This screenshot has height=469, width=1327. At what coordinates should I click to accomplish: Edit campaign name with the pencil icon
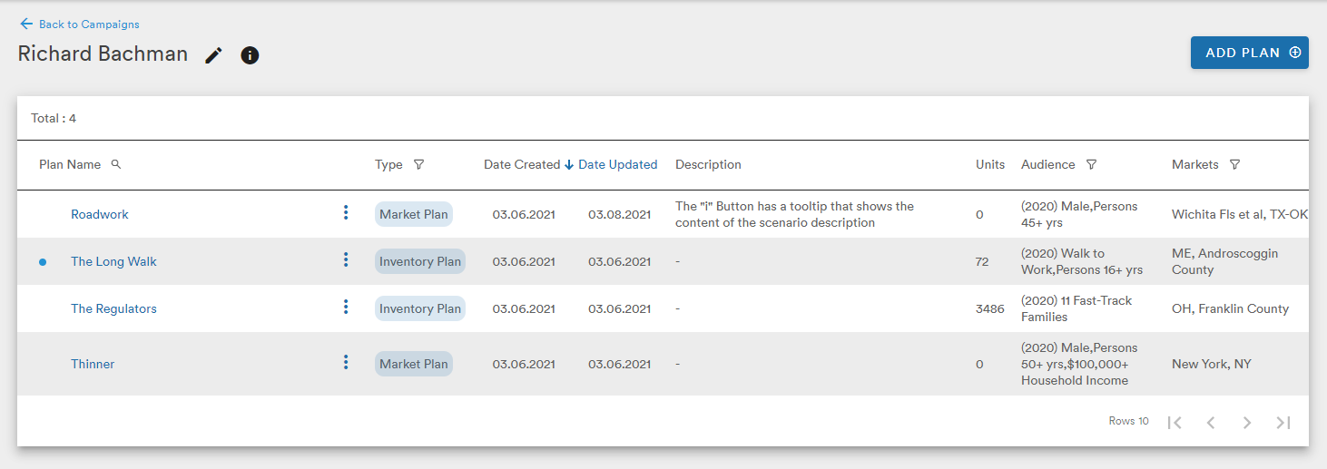[x=213, y=55]
